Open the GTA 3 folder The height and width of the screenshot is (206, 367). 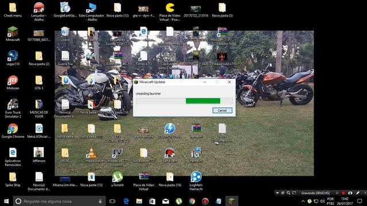pos(39,82)
